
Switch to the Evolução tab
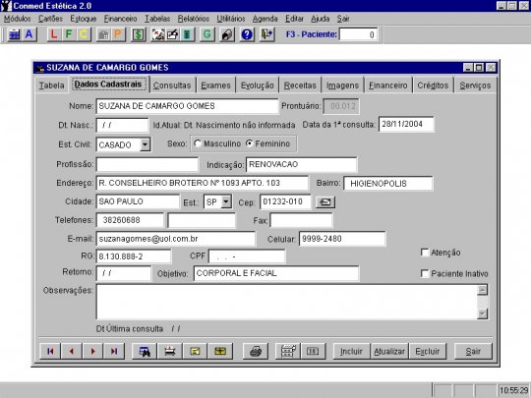click(x=258, y=85)
